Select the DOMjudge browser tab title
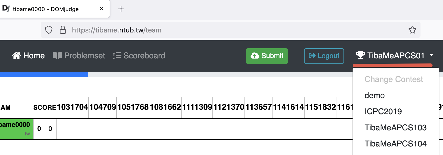 pos(46,9)
